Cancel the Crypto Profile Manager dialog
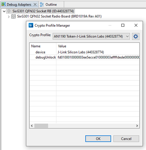146x150 pixels. pos(126,138)
